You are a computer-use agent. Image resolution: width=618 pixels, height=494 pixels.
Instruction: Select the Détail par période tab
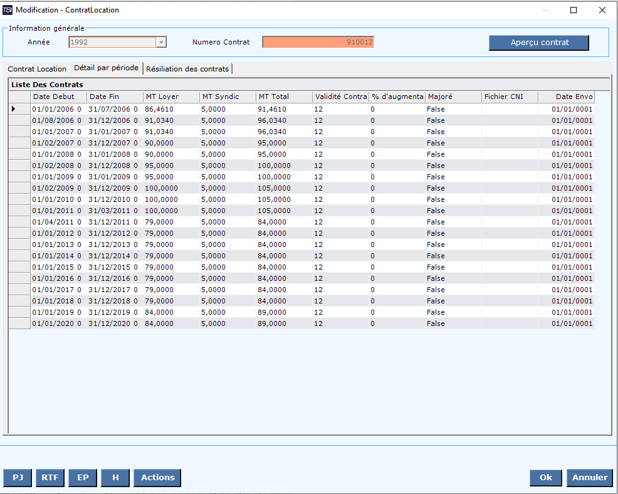(x=107, y=68)
